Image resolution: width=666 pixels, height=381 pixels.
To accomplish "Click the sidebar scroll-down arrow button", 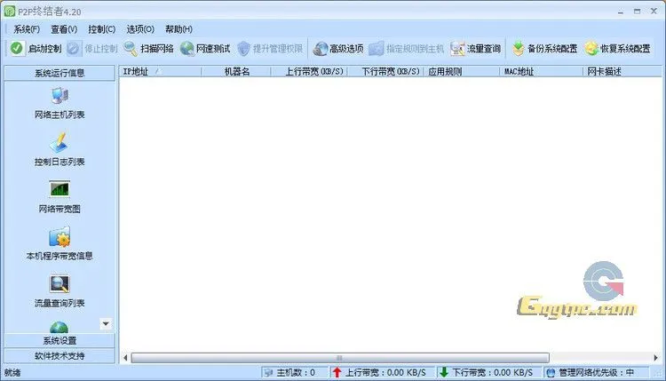I will click(106, 324).
